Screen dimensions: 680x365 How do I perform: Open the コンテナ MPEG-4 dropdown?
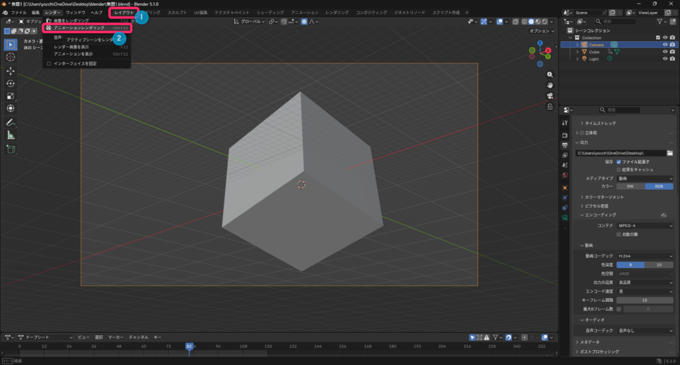[x=645, y=226]
